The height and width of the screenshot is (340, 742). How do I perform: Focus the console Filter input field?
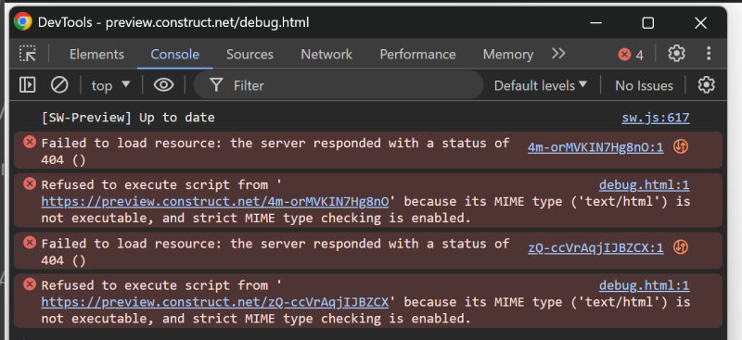pos(339,85)
